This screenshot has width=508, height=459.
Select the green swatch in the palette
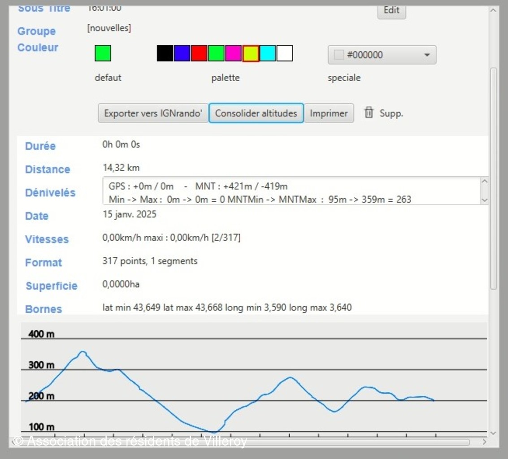[x=216, y=53]
